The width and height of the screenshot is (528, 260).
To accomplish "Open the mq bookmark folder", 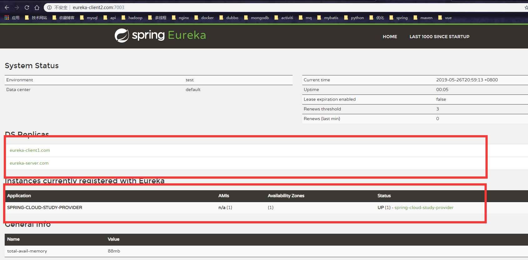I will (x=305, y=18).
